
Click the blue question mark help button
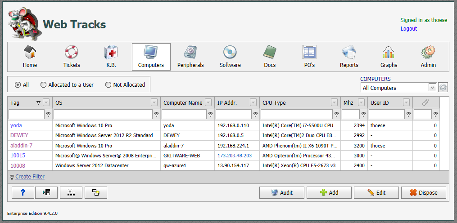click(23, 193)
